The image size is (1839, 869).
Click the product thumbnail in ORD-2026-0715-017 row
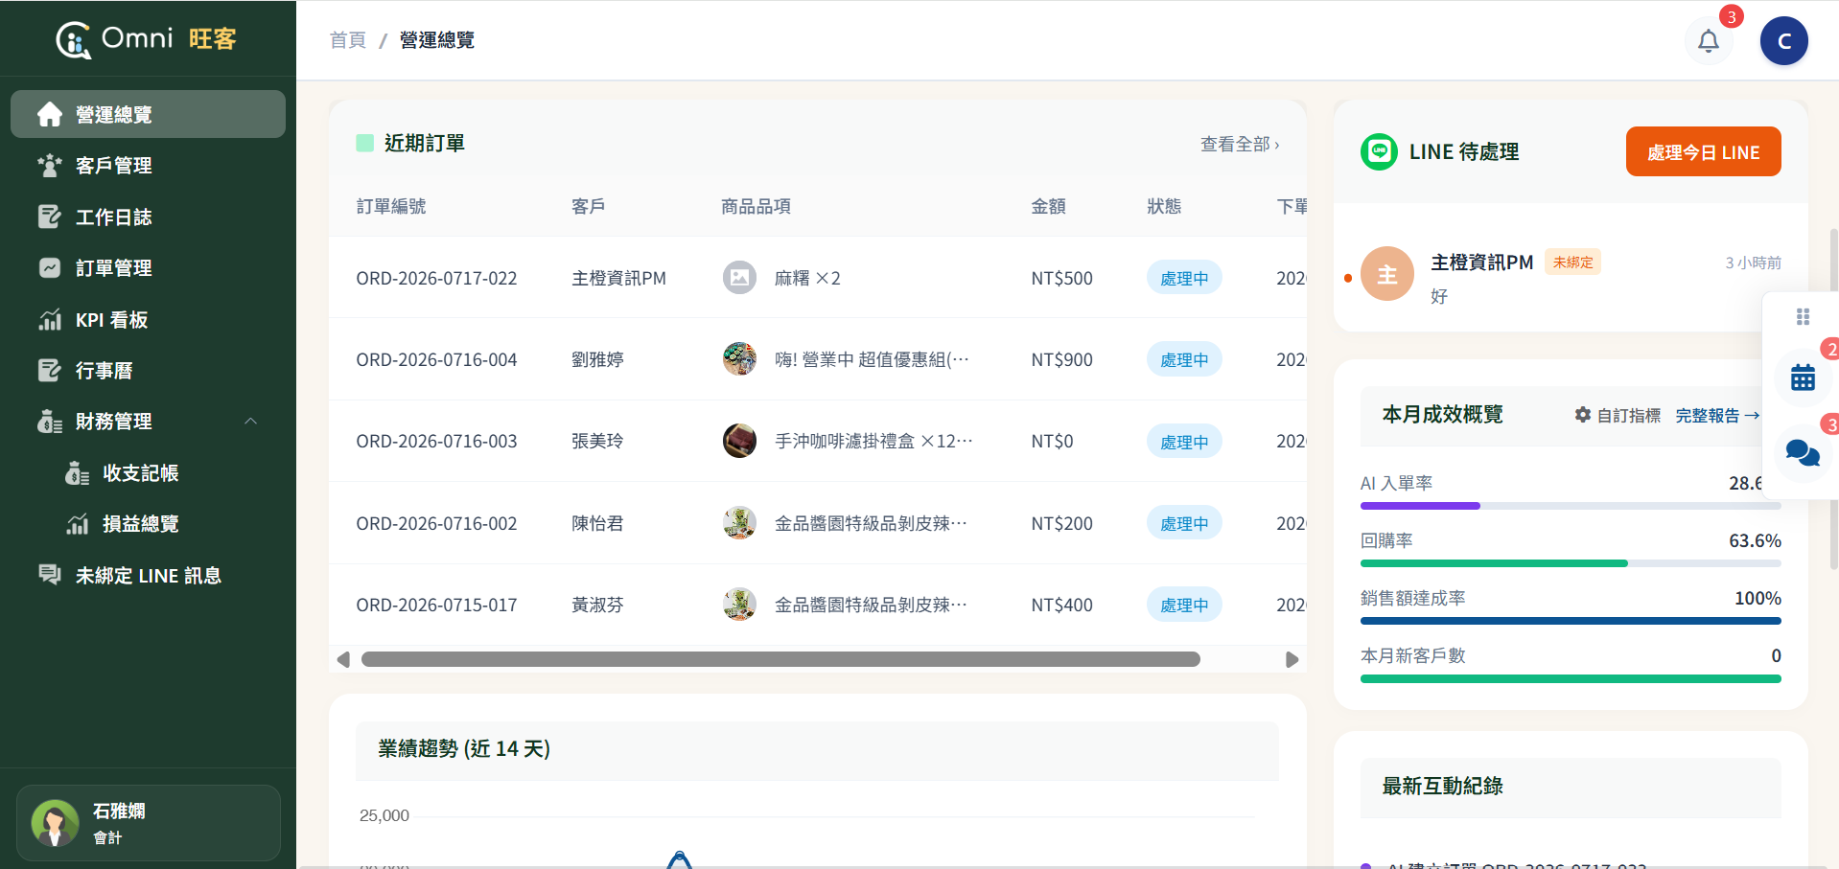pos(739,605)
